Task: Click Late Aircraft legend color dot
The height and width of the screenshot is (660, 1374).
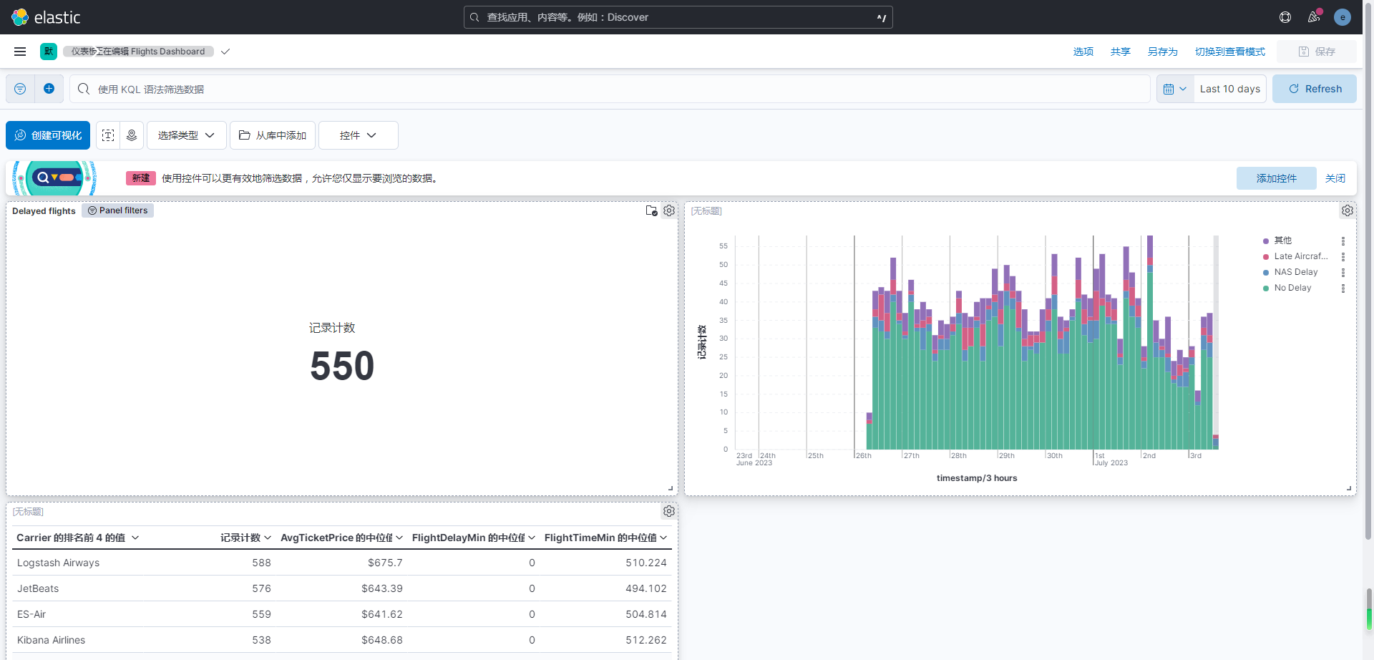Action: click(1266, 257)
